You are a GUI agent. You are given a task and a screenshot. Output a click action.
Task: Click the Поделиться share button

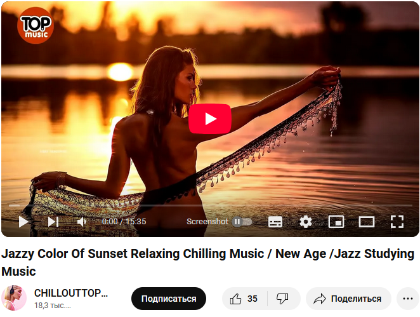tap(348, 299)
